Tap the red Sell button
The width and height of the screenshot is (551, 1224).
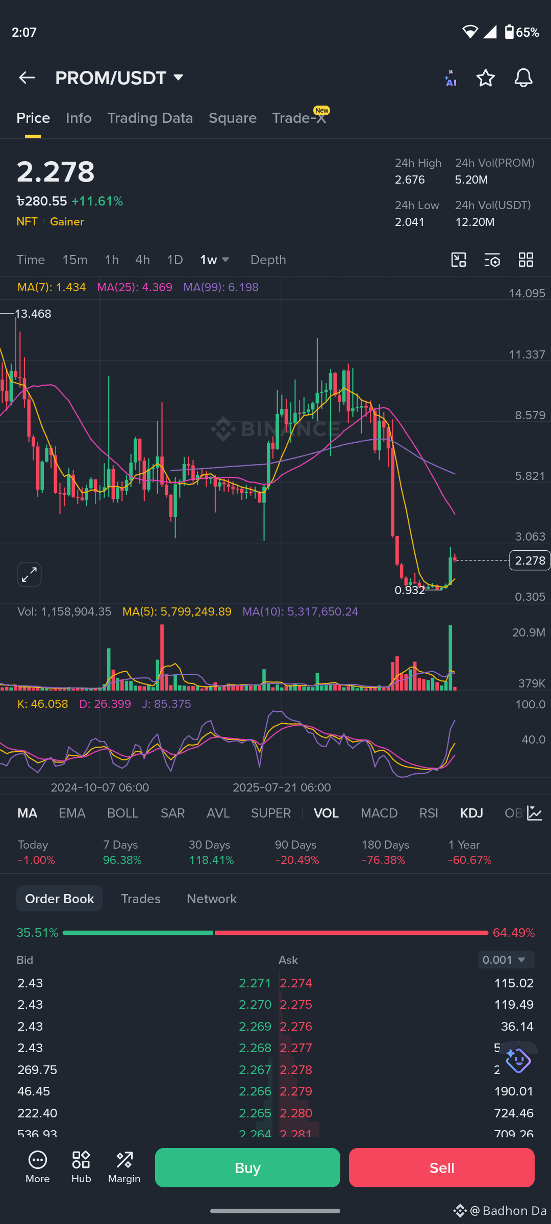pyautogui.click(x=442, y=1168)
